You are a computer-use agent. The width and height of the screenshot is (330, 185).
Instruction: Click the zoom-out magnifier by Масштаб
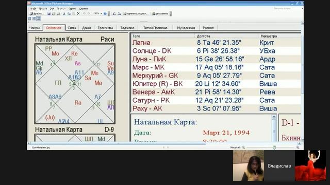[243, 147]
